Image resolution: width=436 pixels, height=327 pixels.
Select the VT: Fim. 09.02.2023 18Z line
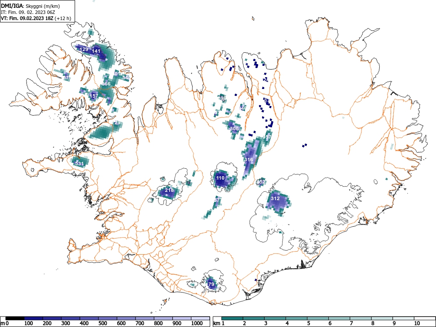coord(36,19)
